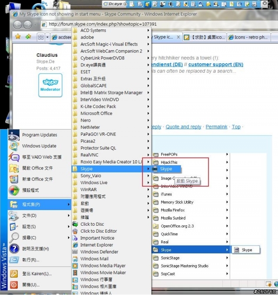
Task: Switch to the acdsee browser tab
Action: (62, 37)
